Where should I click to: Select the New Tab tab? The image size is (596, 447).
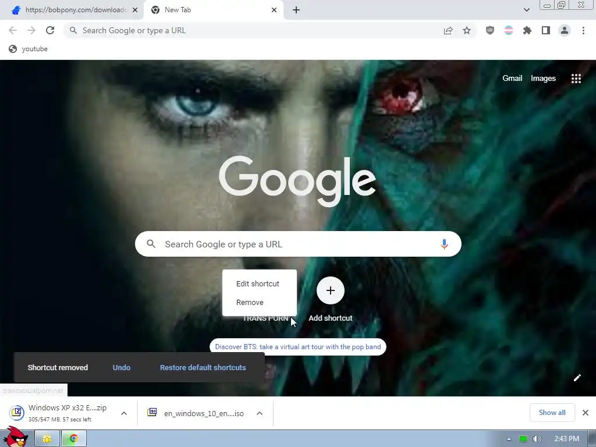[213, 10]
